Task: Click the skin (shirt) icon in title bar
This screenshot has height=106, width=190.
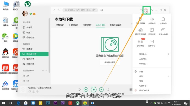Action: click(x=141, y=10)
